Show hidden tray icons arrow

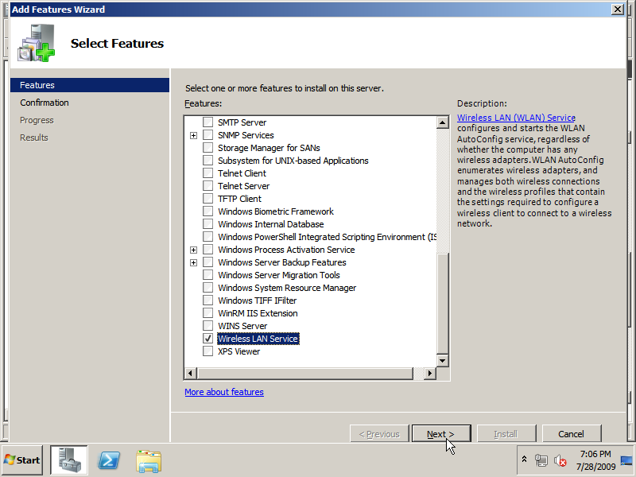tap(524, 460)
